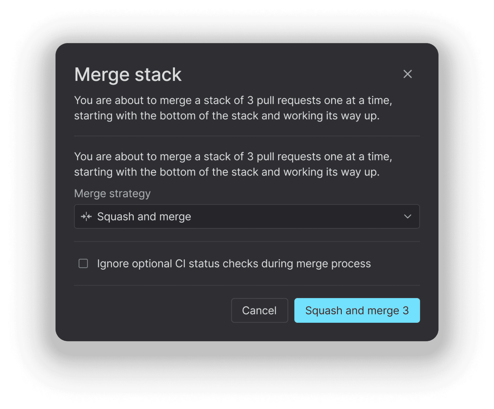Click the Merge strategy field label
494x409 pixels.
[x=112, y=194]
